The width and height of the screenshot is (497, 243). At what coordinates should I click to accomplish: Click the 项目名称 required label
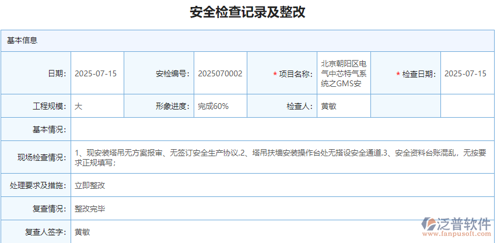(293, 74)
